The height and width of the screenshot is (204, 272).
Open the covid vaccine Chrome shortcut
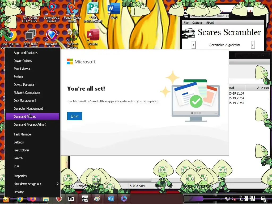click(10, 39)
